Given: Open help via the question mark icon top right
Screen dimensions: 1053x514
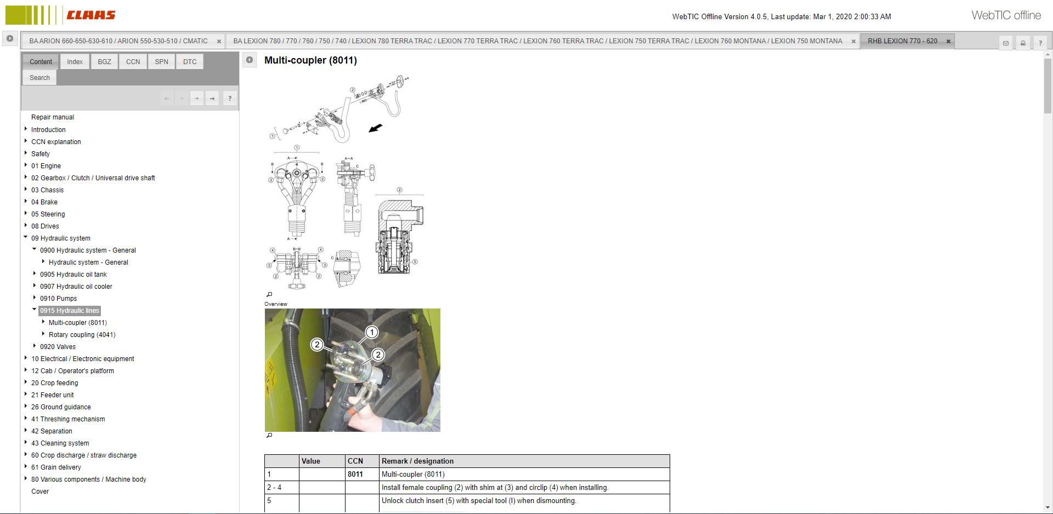Looking at the screenshot, I should 1040,43.
